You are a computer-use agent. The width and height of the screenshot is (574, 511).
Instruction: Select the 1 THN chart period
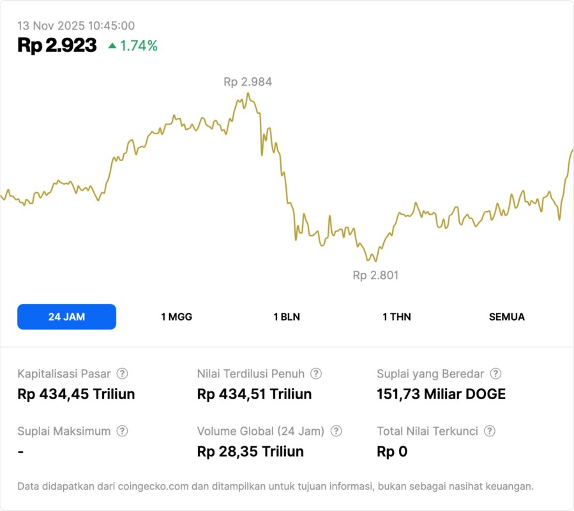397,317
